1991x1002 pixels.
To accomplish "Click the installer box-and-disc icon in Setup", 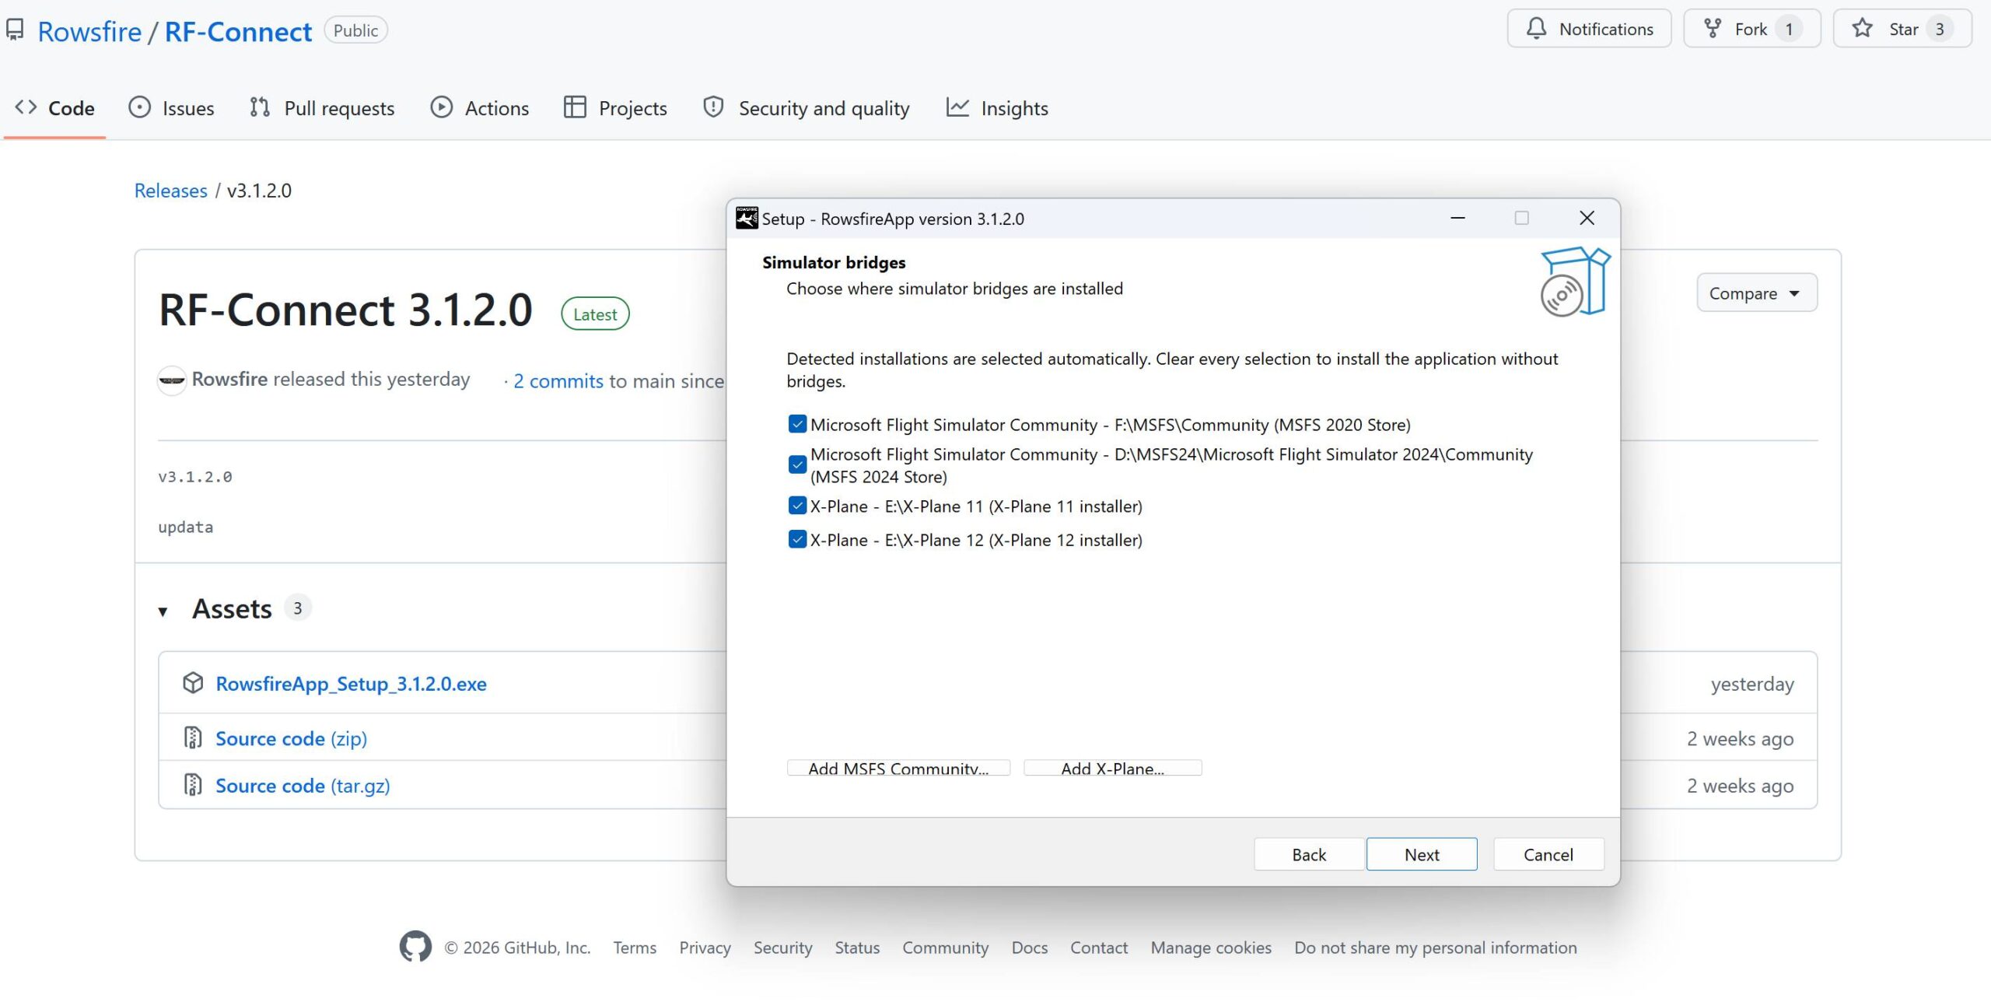I will [1575, 282].
